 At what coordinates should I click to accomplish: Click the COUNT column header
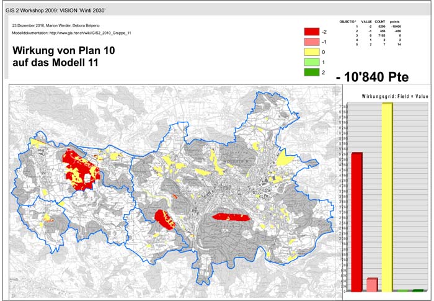[380, 22]
